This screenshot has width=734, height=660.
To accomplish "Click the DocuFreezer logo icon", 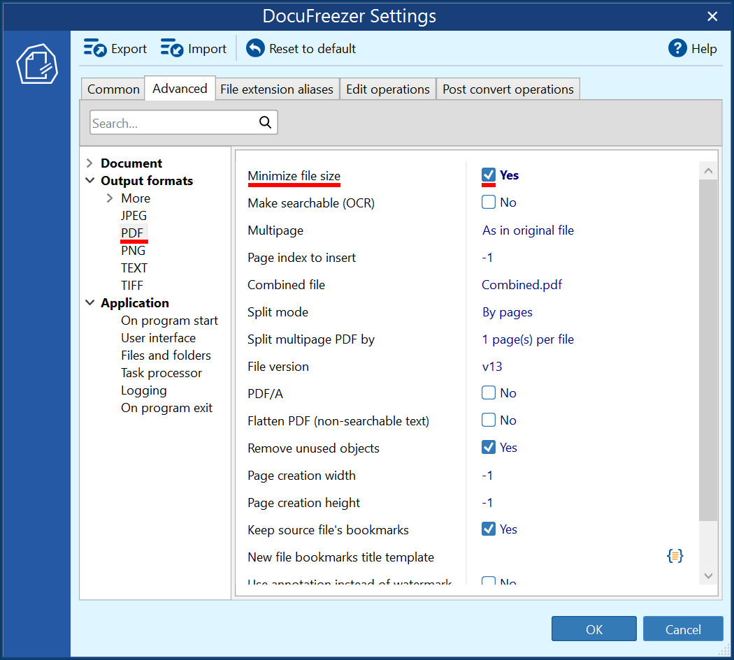I will (36, 64).
